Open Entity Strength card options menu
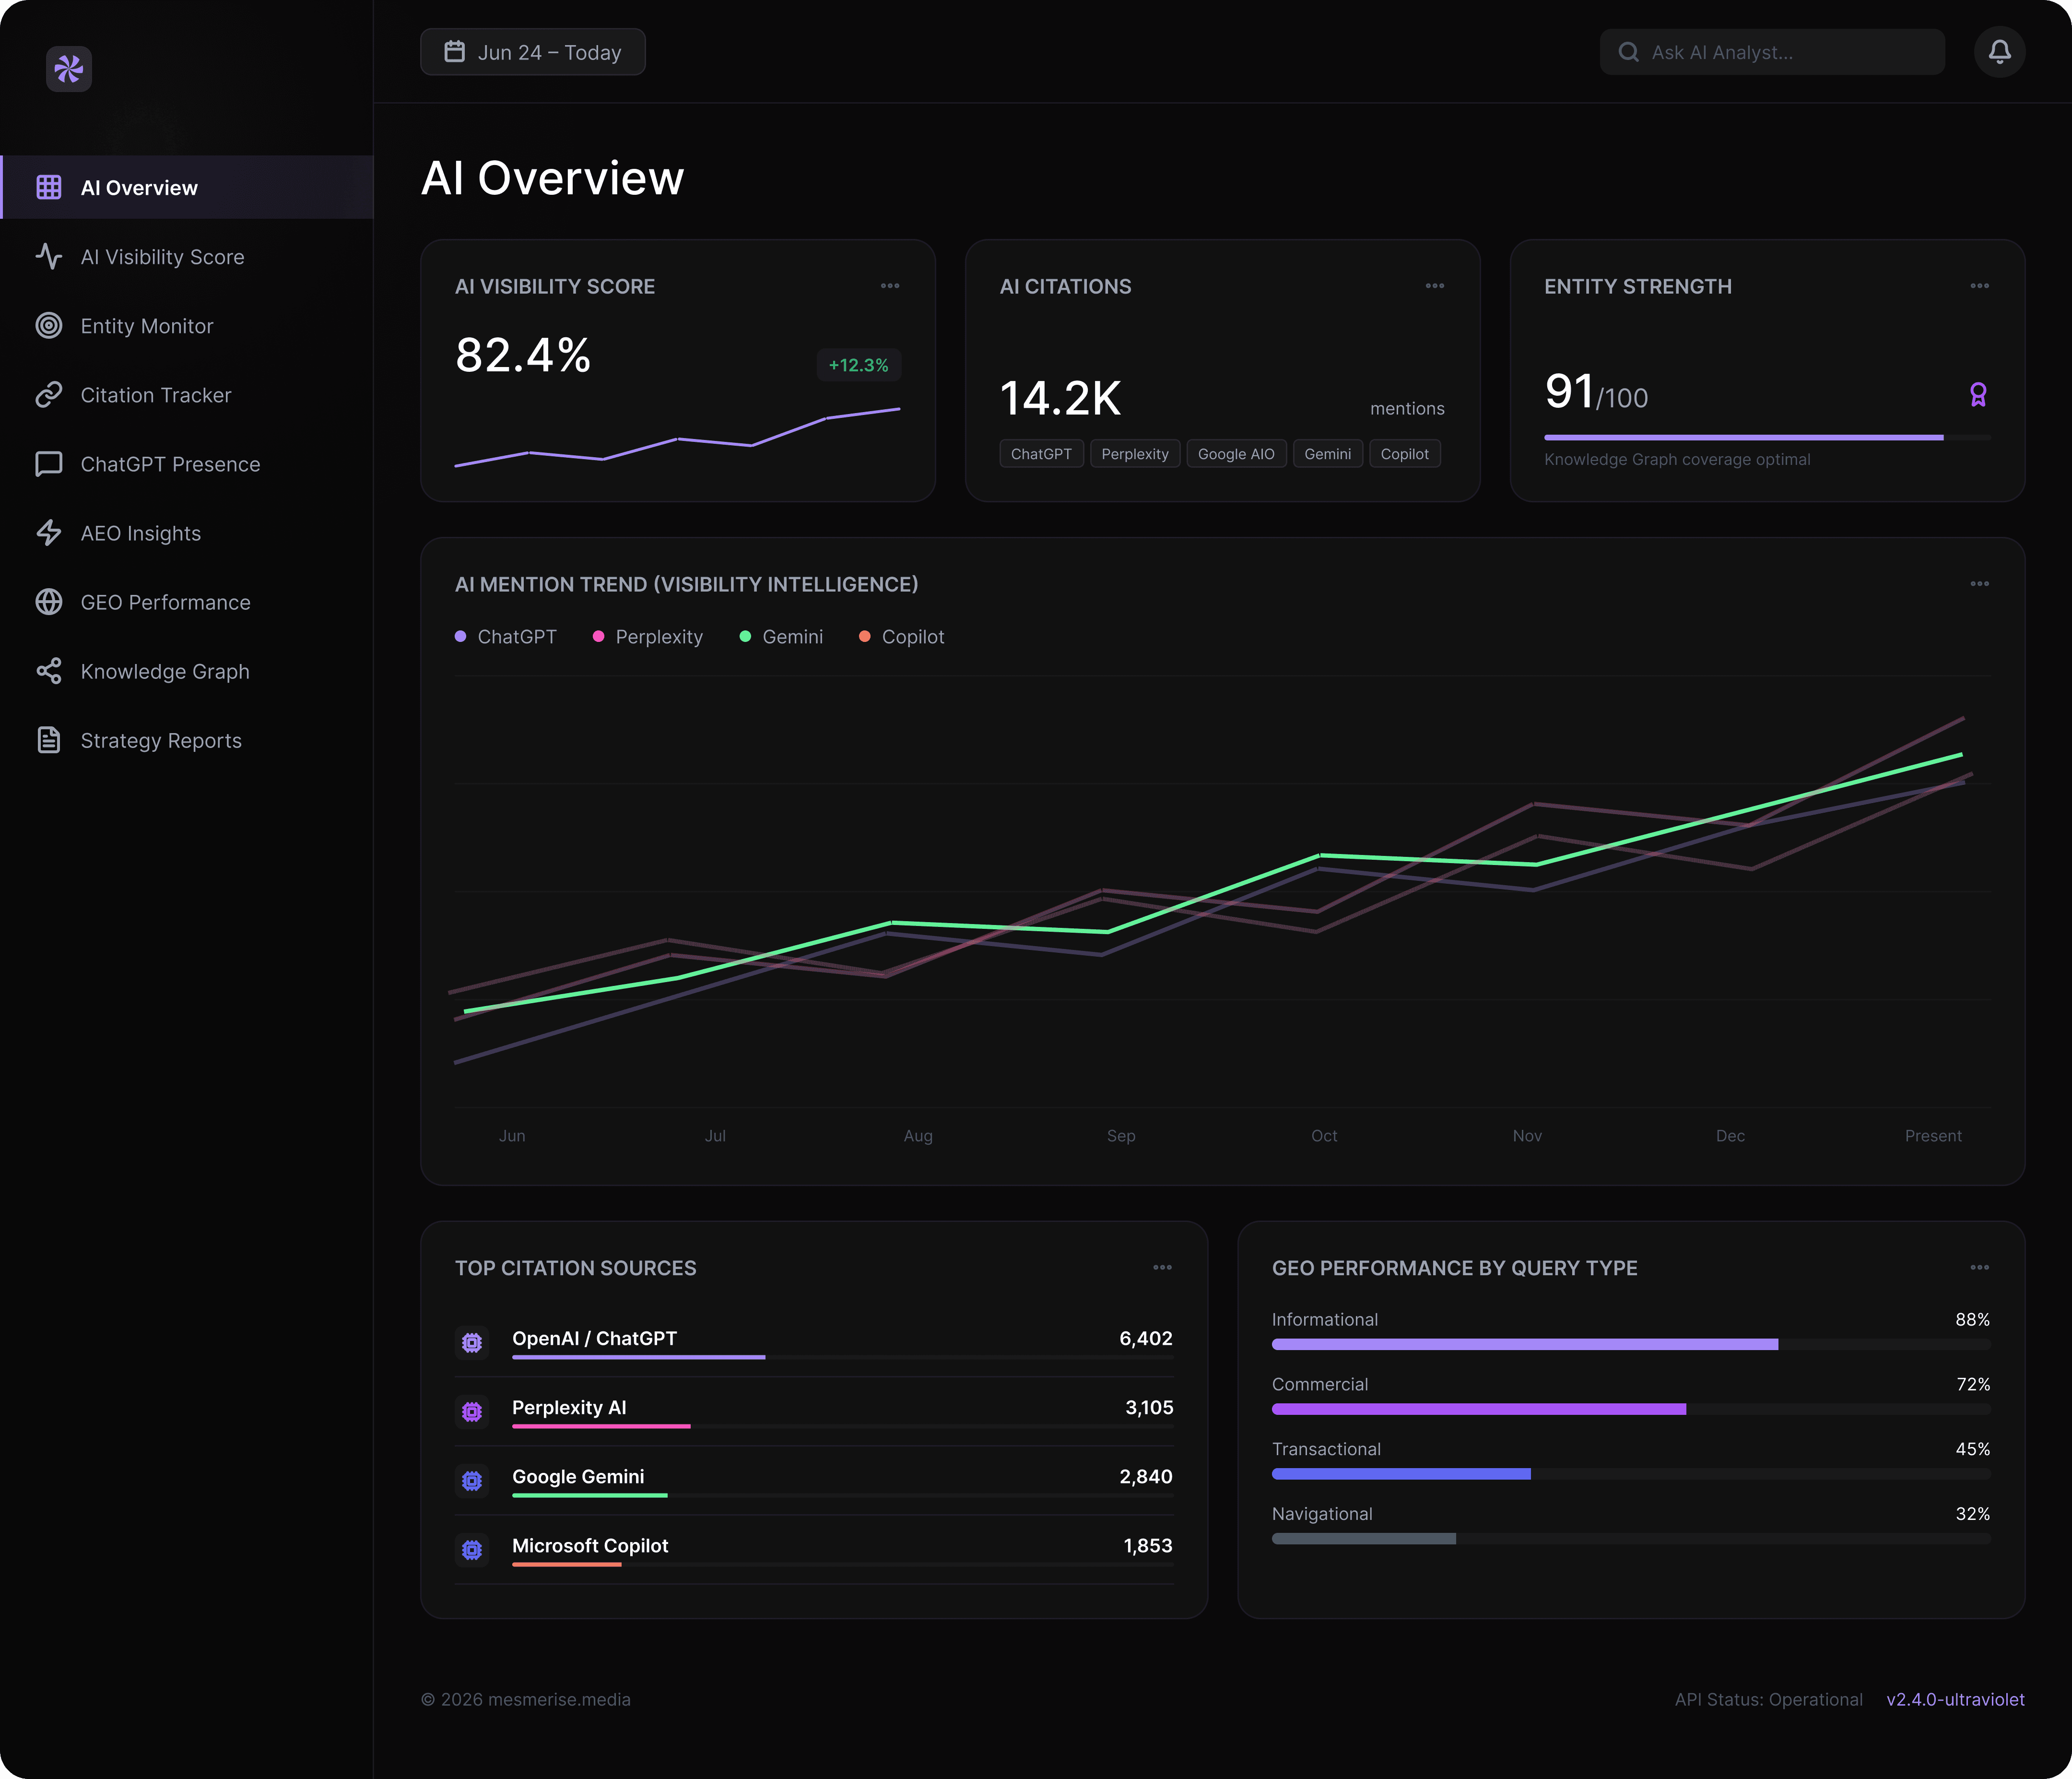2072x1779 pixels. (x=1979, y=286)
